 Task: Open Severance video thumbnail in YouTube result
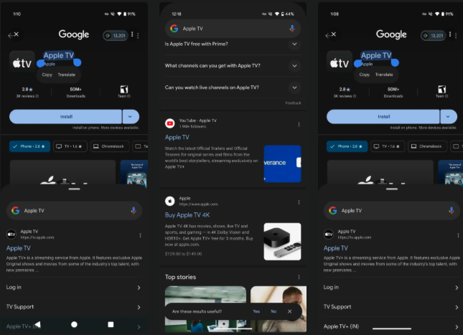pos(282,164)
